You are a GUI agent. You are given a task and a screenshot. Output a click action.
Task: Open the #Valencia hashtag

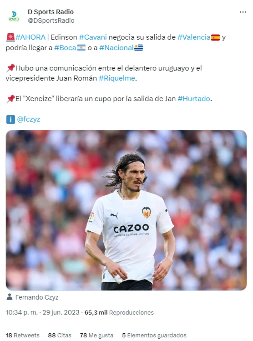[194, 37]
